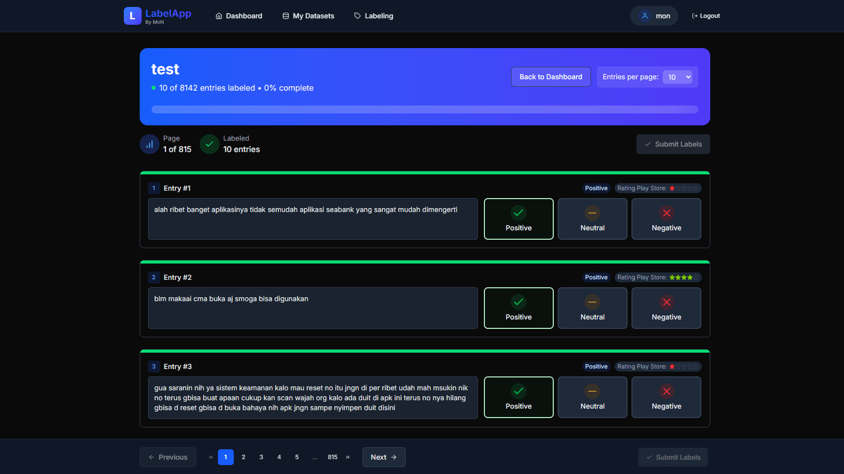Screen dimensions: 844x474
Task: Click the blue page statistics chart icon
Action: 149,144
